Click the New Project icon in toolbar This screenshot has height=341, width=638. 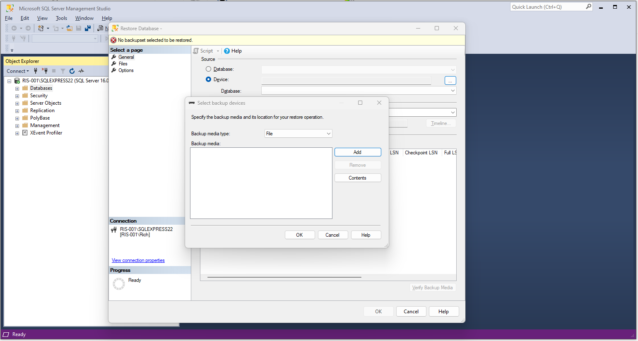41,28
